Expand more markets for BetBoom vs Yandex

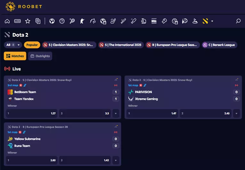pos(116,113)
